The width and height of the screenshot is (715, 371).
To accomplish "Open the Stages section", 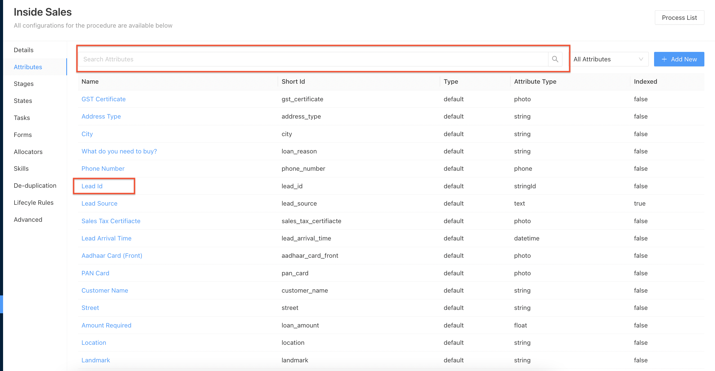I will (x=23, y=84).
